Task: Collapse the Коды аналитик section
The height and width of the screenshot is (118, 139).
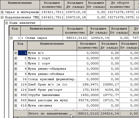Action: pos(7,23)
